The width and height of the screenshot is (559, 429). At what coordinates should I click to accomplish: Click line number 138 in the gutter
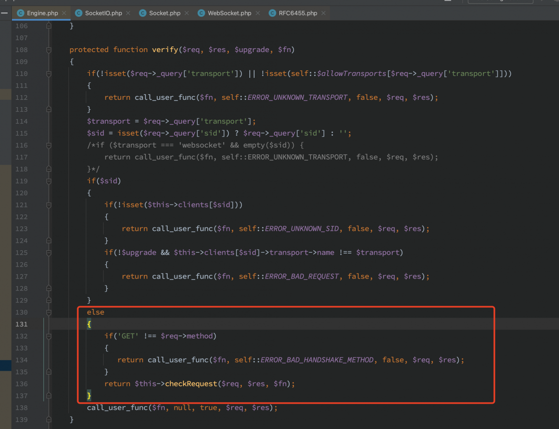coord(21,408)
